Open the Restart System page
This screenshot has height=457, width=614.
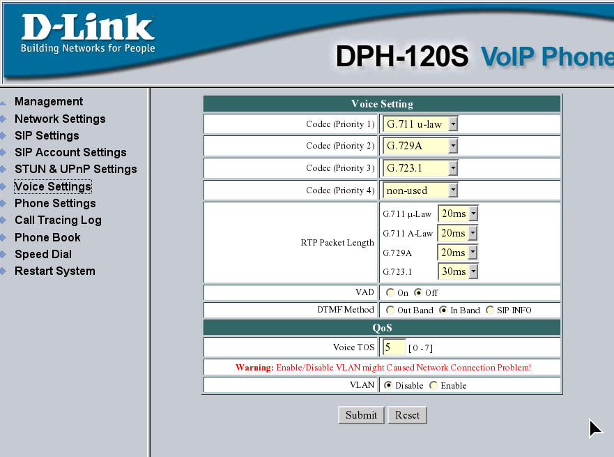click(55, 271)
